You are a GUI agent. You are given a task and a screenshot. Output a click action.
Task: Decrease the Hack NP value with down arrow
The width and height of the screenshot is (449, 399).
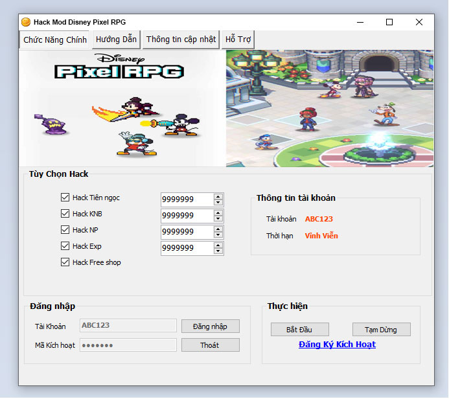pos(218,234)
